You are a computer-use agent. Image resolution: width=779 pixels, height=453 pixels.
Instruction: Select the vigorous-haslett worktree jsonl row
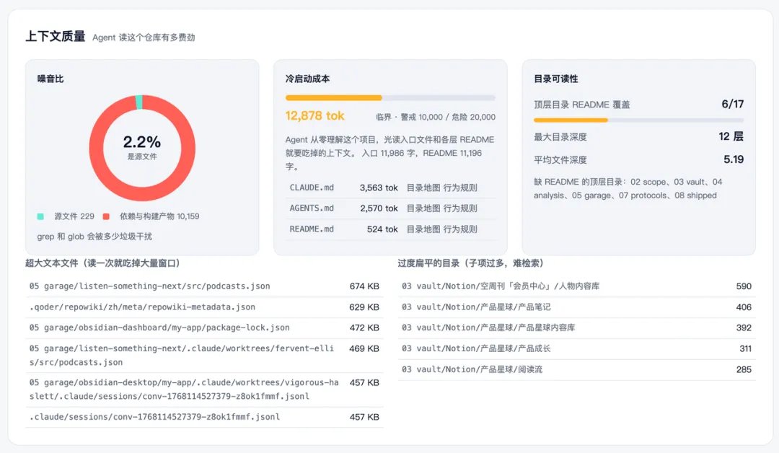click(x=204, y=390)
